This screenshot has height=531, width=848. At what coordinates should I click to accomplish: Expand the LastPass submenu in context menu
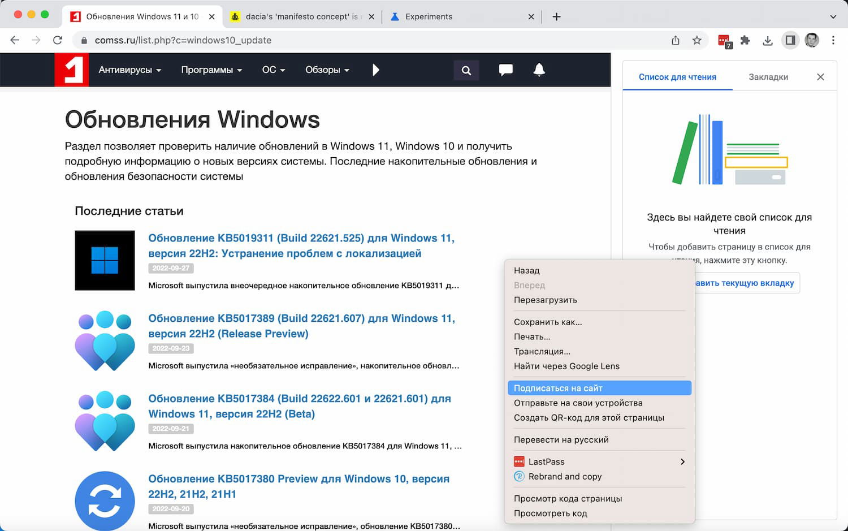[599, 462]
